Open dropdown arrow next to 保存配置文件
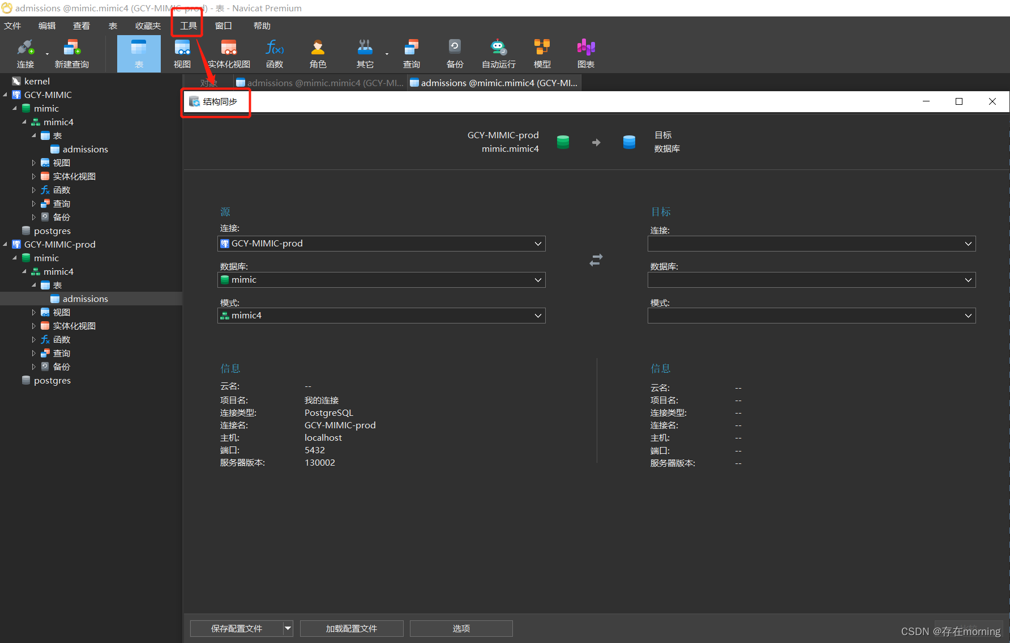Viewport: 1010px width, 643px height. click(x=288, y=628)
